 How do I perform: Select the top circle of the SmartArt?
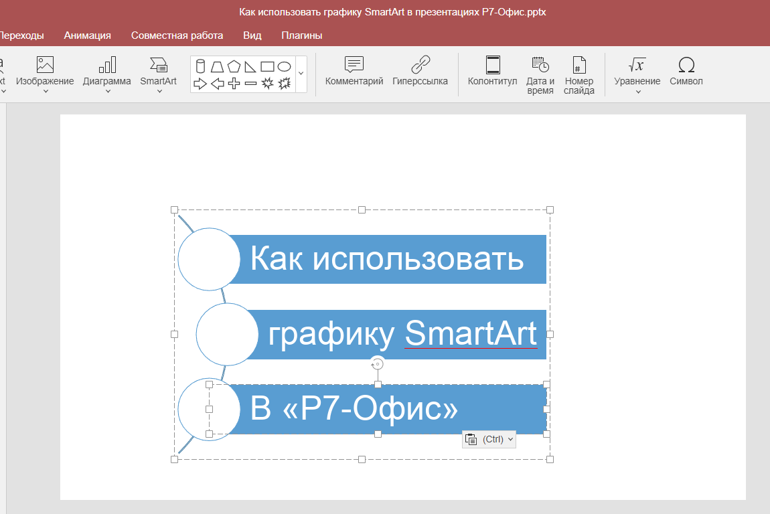point(209,259)
